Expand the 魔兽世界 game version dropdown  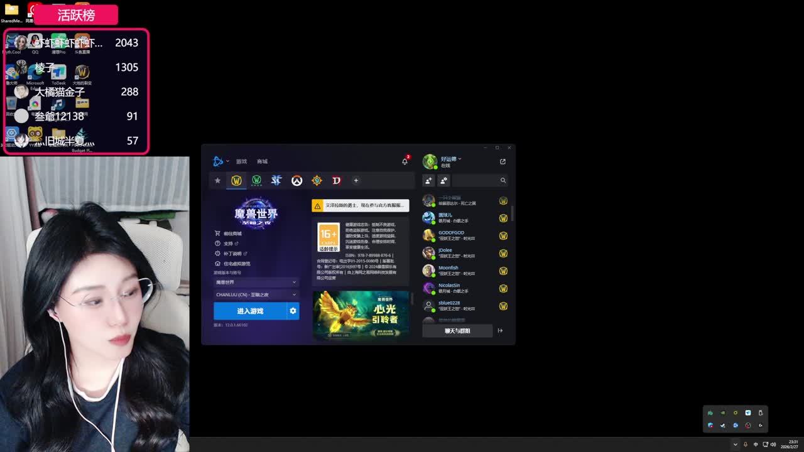click(256, 282)
